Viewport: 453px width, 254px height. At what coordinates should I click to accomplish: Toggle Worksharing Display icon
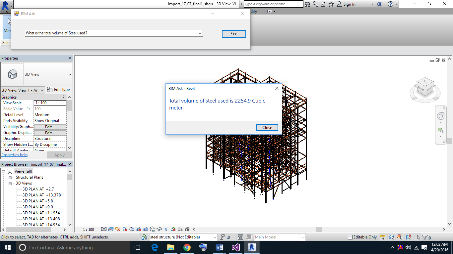pos(173,229)
